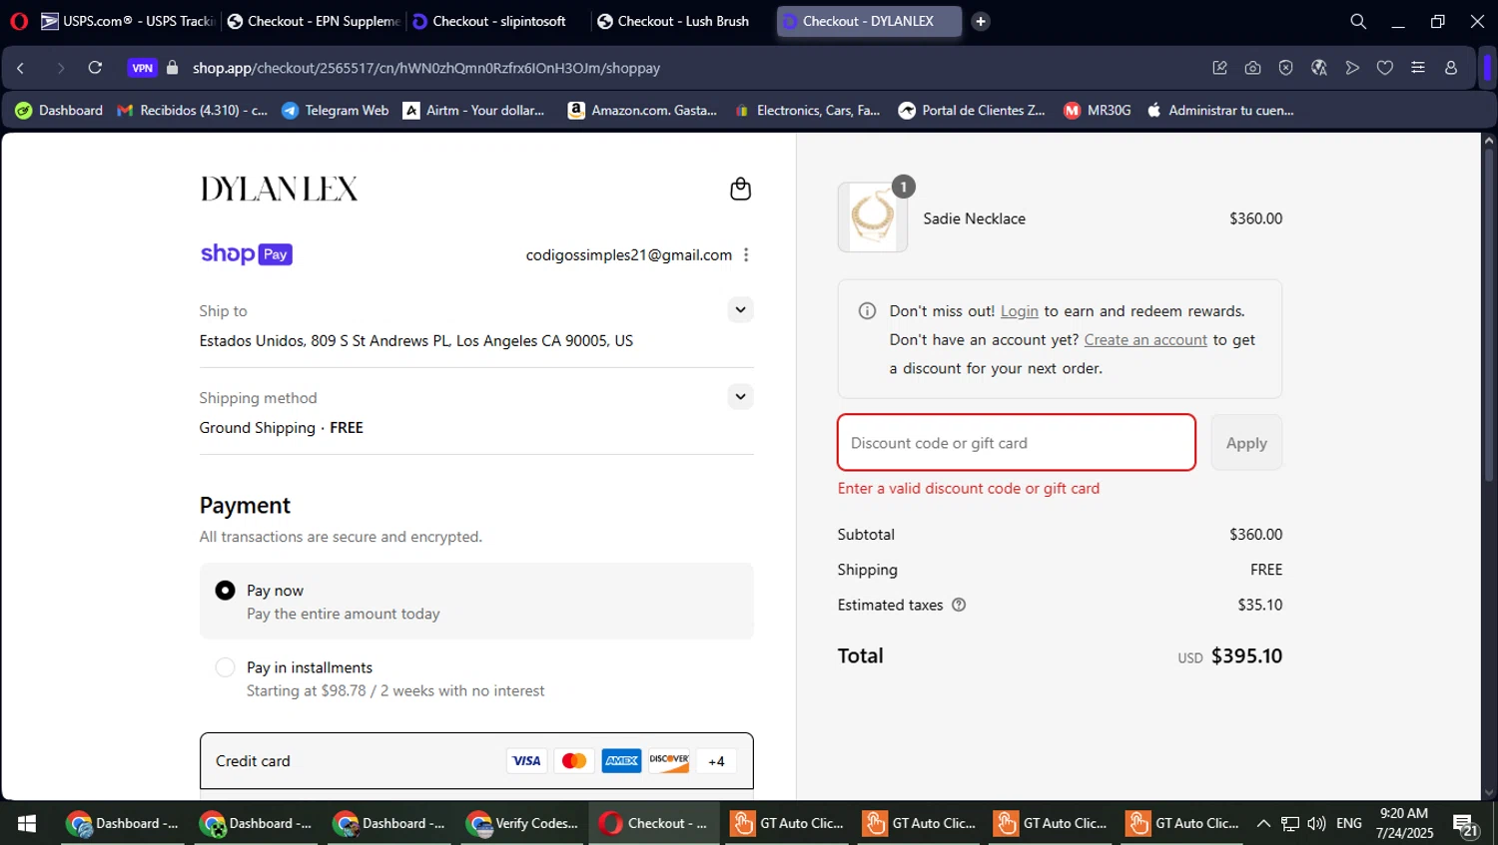Open a new tab with plus button
The image size is (1498, 845).
(x=981, y=21)
